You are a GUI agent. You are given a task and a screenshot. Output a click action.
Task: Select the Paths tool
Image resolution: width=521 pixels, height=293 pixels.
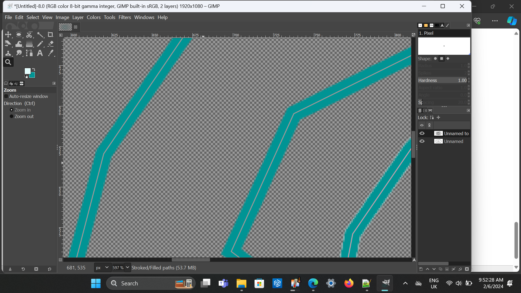(x=29, y=53)
